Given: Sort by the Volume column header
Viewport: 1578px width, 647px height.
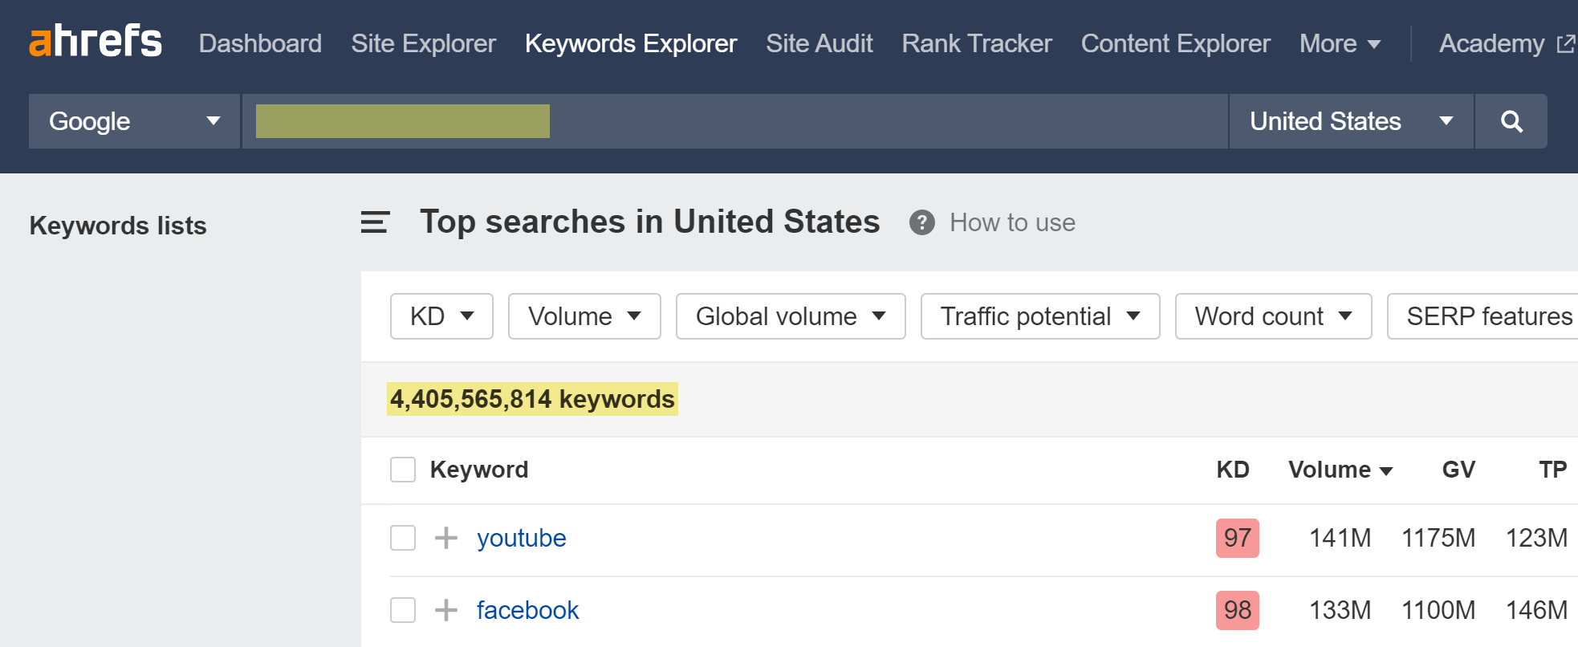Looking at the screenshot, I should point(1340,470).
